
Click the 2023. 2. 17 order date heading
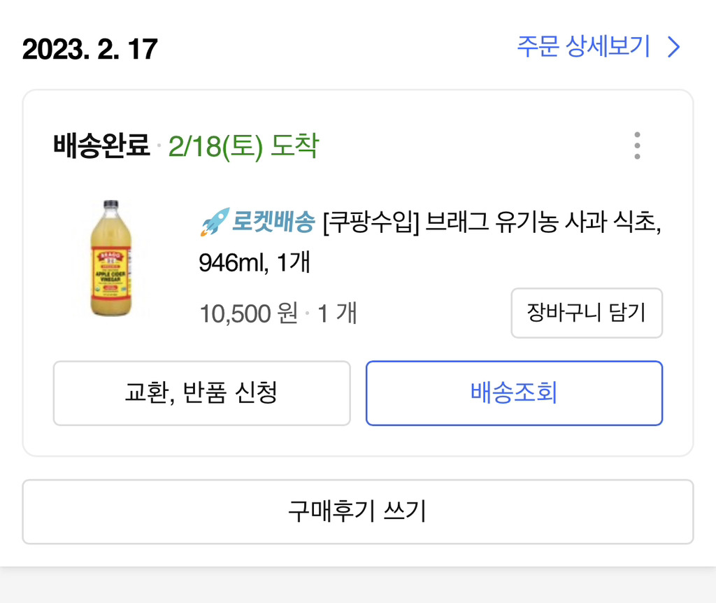tap(90, 49)
